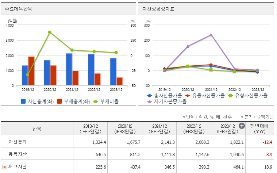Click the 2021/12 자기자본증가율 peak point

(x=211, y=35)
